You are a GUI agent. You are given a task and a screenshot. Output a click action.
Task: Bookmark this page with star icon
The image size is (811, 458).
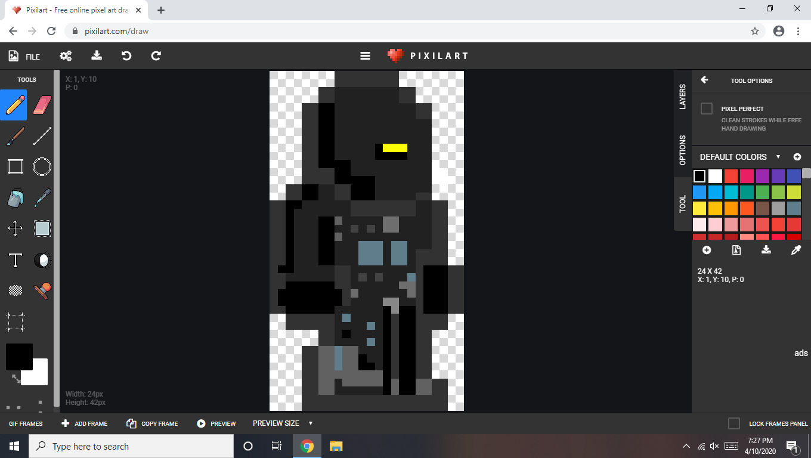(x=754, y=31)
